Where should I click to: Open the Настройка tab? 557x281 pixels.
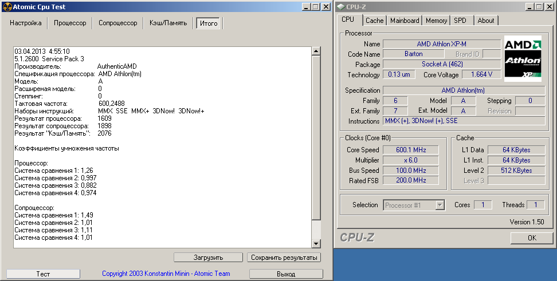pyautogui.click(x=26, y=23)
